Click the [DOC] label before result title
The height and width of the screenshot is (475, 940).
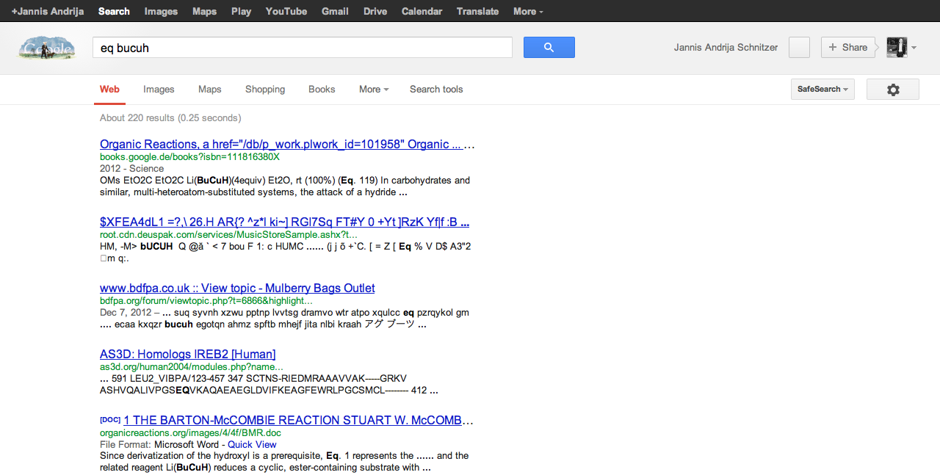(x=110, y=420)
